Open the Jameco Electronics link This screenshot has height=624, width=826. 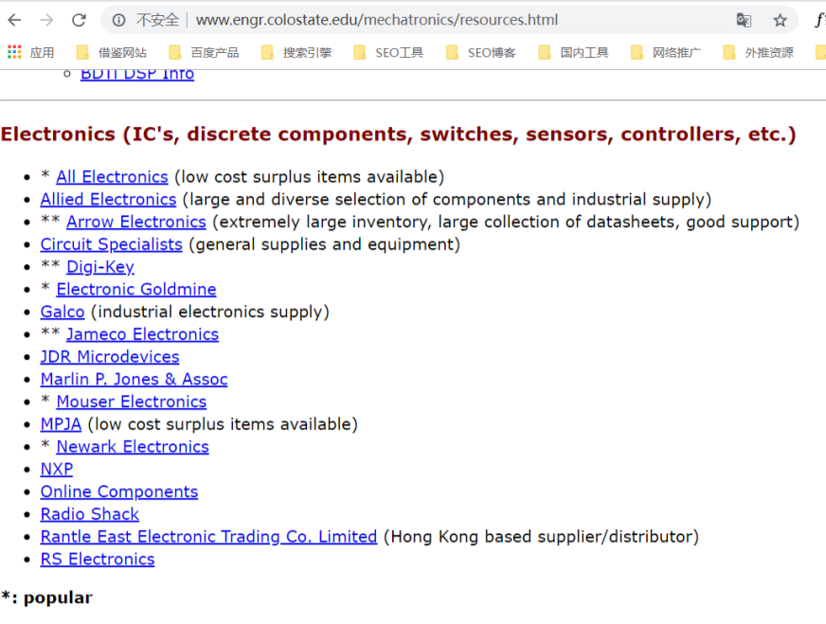tap(143, 334)
